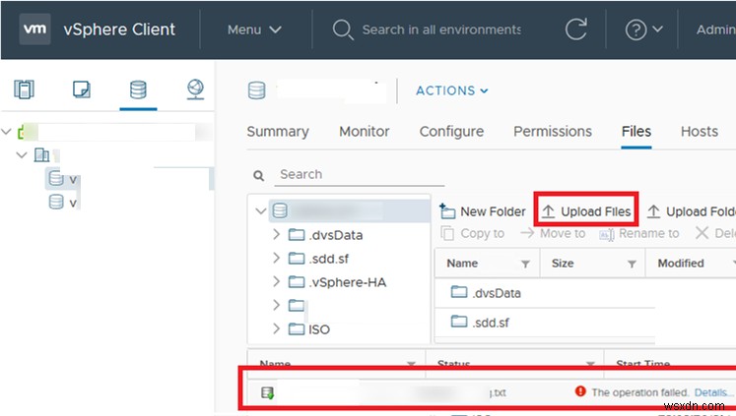Sort file list by Size column
This screenshot has height=416, width=736.
pyautogui.click(x=563, y=264)
